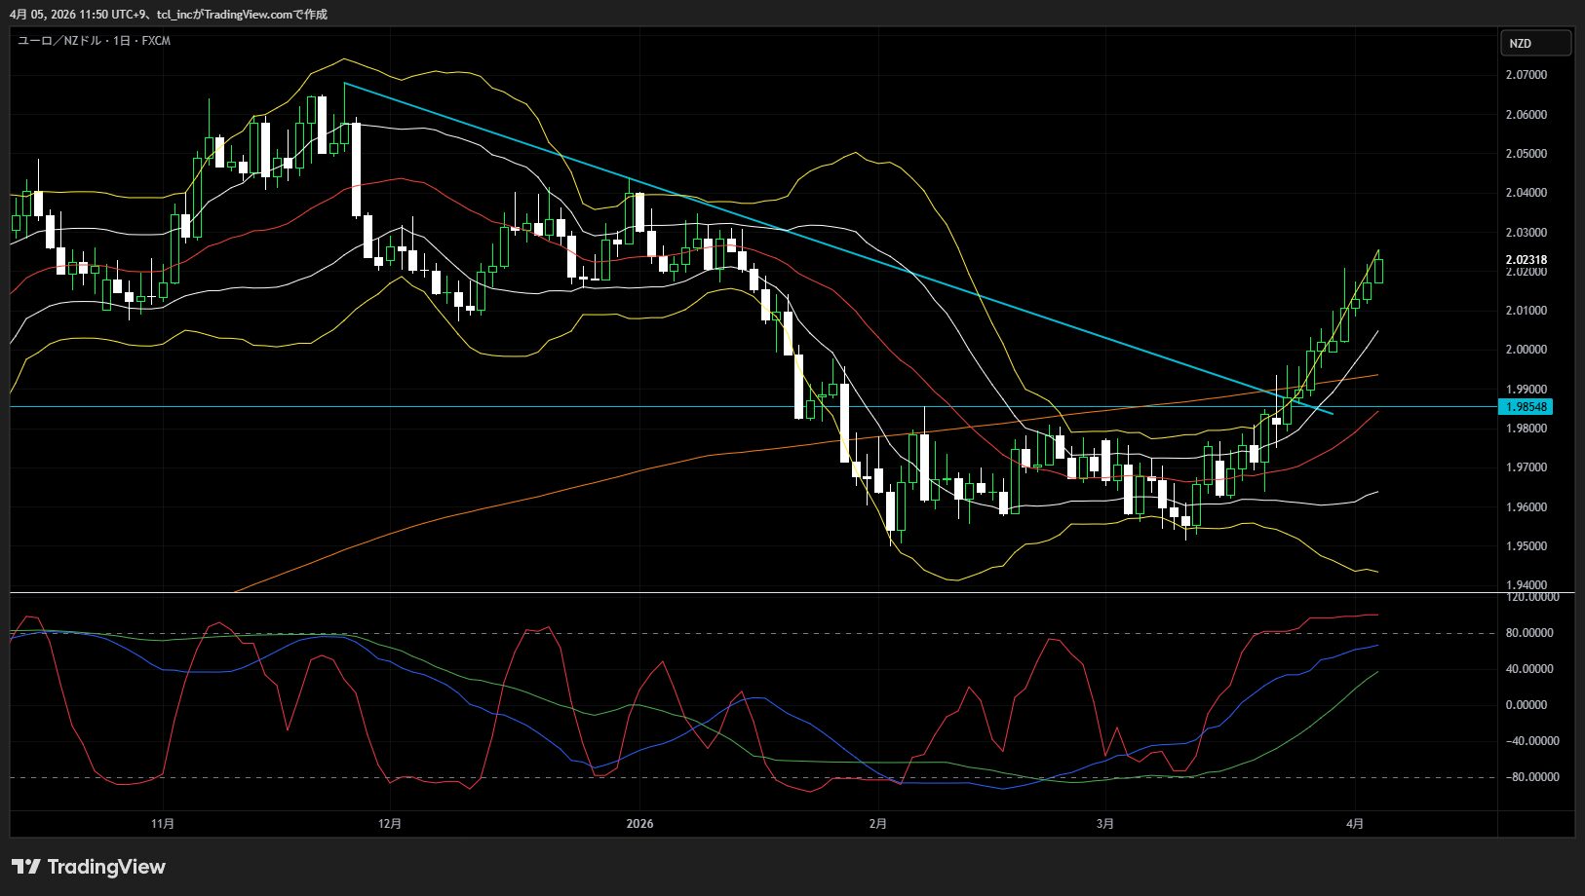
Task: Click the current price label 2.02318
Action: pyautogui.click(x=1526, y=260)
